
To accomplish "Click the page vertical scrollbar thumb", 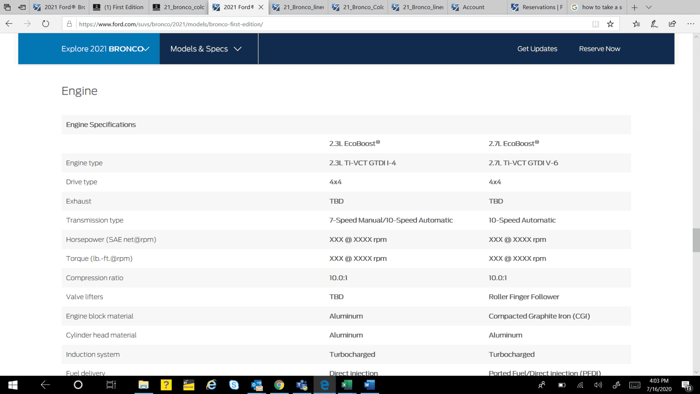I will point(696,240).
